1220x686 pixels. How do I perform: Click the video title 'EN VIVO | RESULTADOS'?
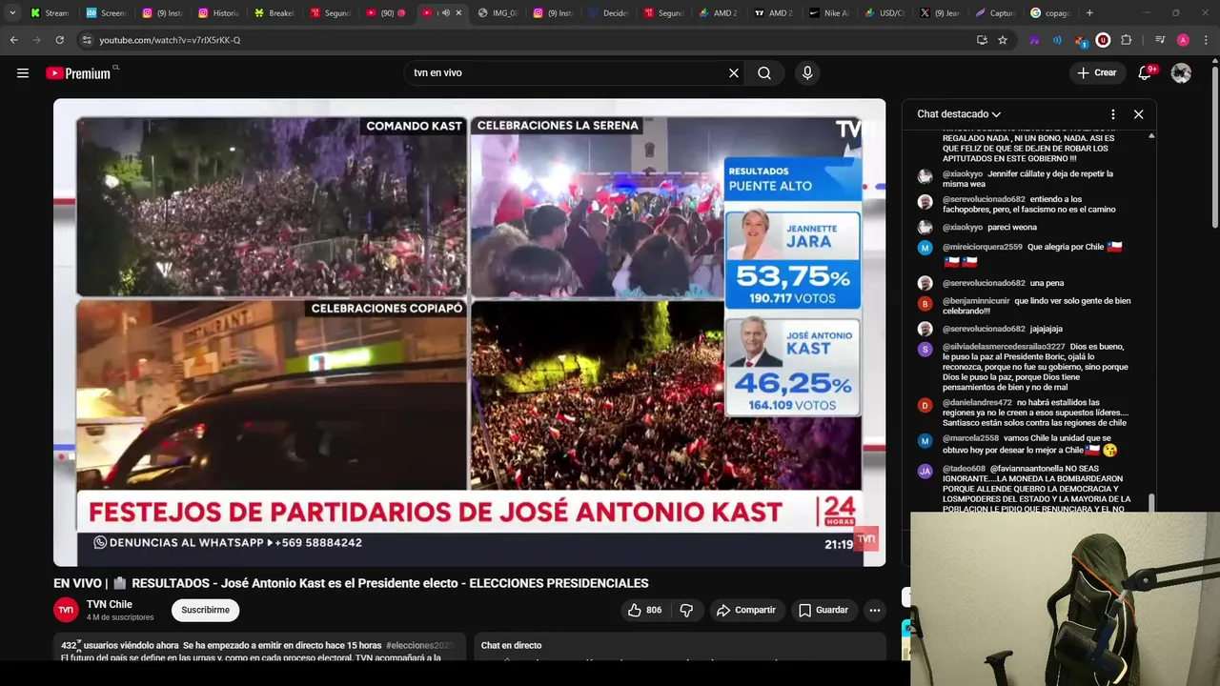click(x=351, y=583)
